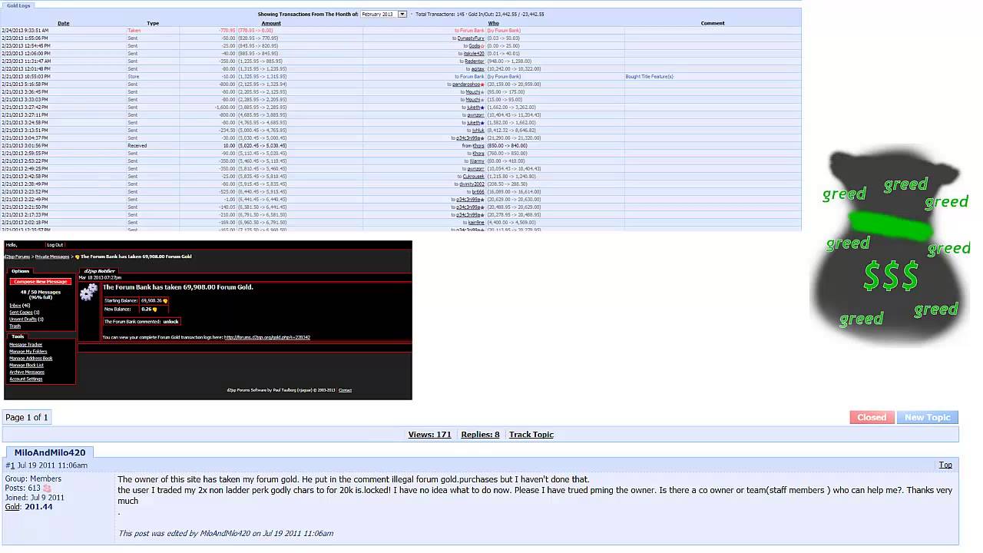
Task: Open the gold transaction logs URL link
Action: [266, 337]
